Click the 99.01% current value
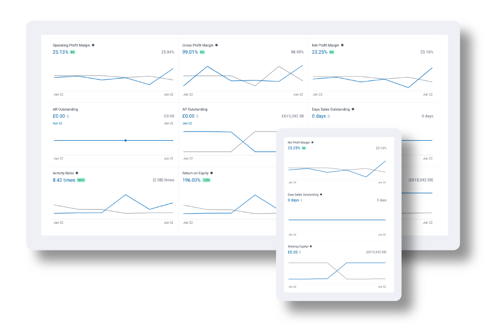The width and height of the screenshot is (492, 330). (190, 52)
